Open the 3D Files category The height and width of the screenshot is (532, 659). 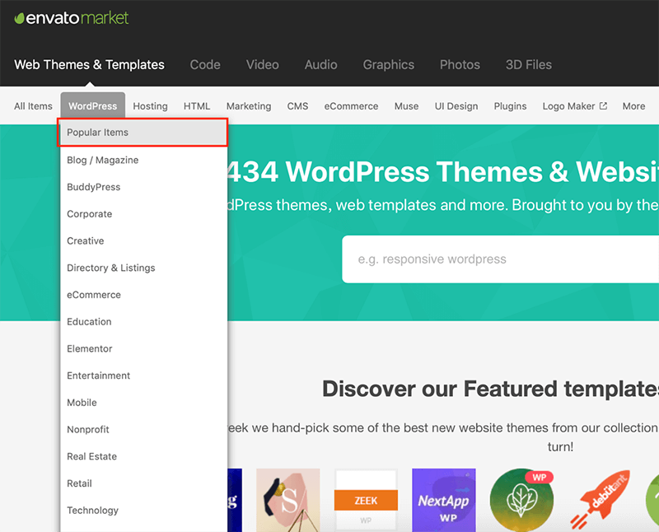[529, 65]
